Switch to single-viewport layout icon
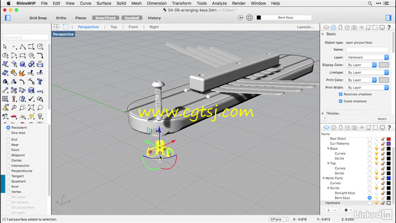 (66, 27)
